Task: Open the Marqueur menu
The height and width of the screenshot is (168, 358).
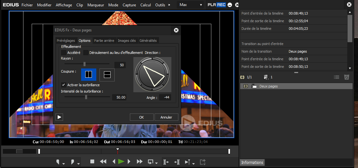Action: coord(96,5)
